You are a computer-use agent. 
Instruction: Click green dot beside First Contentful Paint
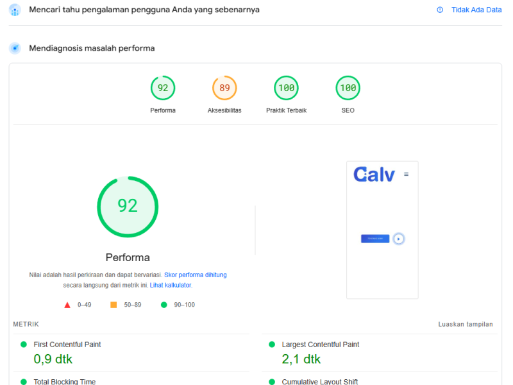click(24, 345)
